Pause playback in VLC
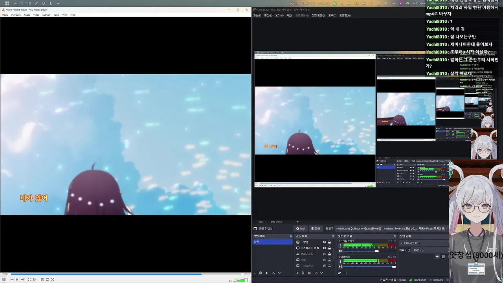This screenshot has width=503, height=283. (x=4, y=279)
